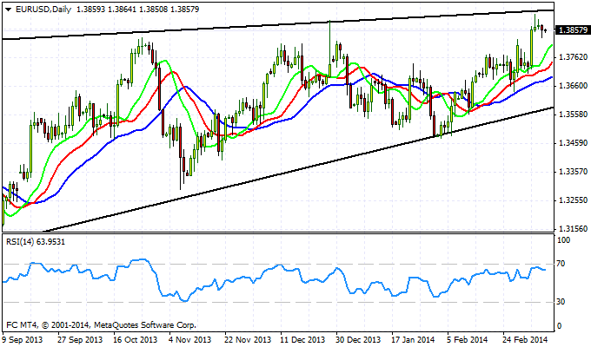This screenshot has height=347, width=591.
Task: Select the date label 22 Nov 2013
Action: [248, 340]
